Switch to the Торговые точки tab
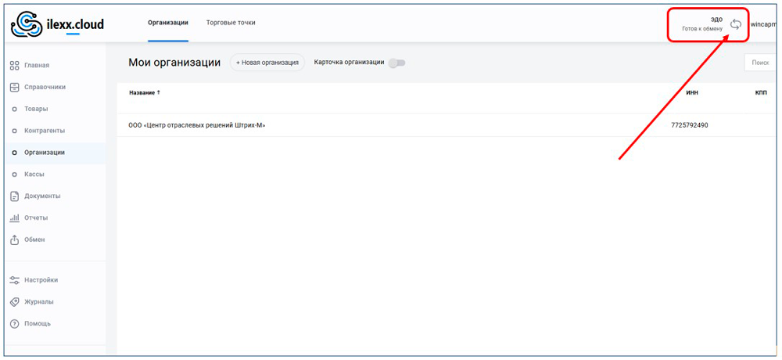Viewport: 782px width, 360px height. (231, 23)
